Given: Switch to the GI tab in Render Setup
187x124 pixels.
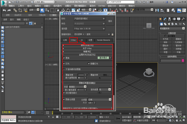Looking at the screenshot, I should (x=82, y=40).
